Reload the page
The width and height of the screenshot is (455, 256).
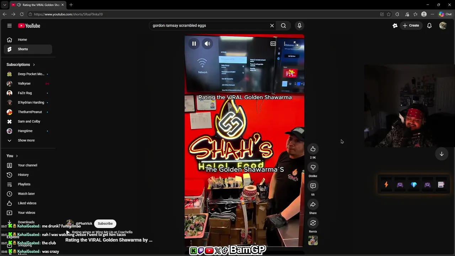(22, 14)
